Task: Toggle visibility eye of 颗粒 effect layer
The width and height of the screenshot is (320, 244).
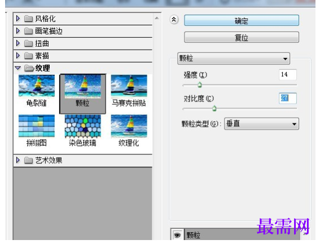Action: click(x=177, y=235)
